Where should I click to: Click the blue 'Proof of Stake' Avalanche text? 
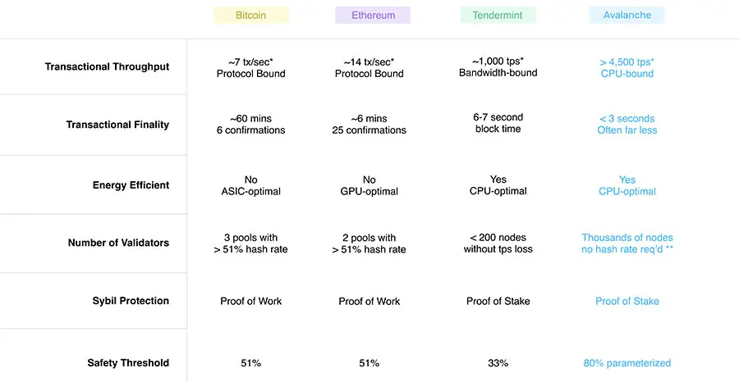coord(627,301)
